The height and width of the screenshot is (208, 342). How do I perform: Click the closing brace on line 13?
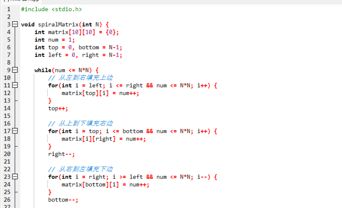(x=50, y=101)
